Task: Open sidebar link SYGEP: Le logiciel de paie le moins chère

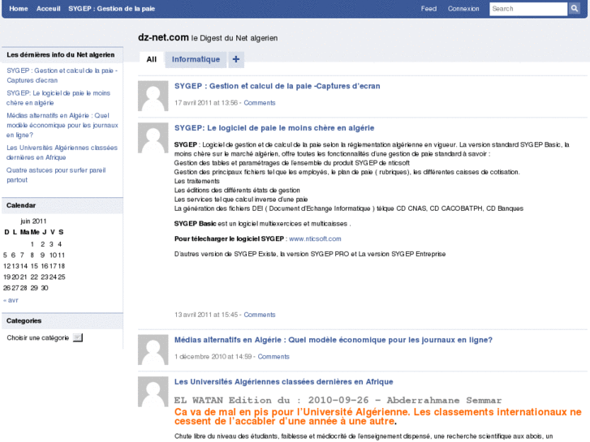Action: coord(58,98)
